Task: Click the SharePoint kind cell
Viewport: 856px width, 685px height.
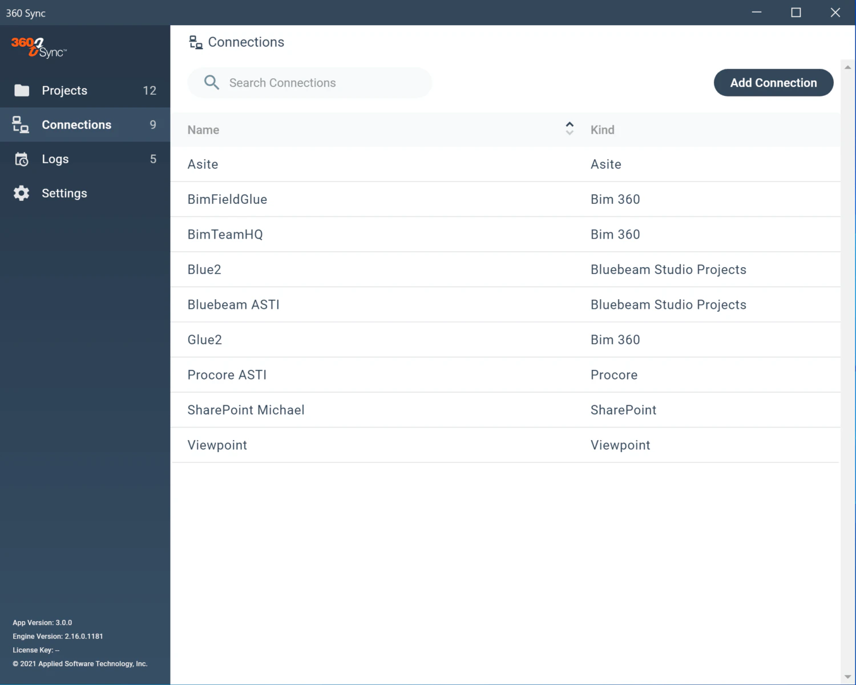Action: (623, 410)
